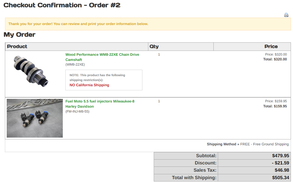Click the Subtotal amount $479.95
This screenshot has height=182, width=293.
coord(280,156)
